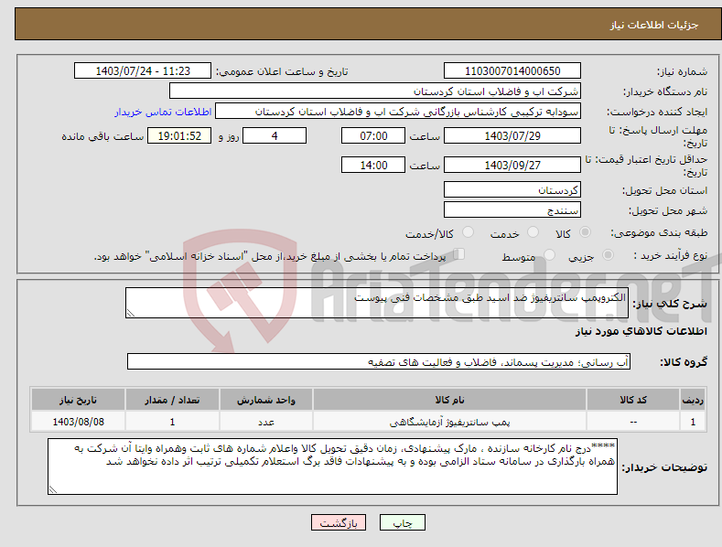Click the need date cell 1403/08/08

click(x=79, y=422)
